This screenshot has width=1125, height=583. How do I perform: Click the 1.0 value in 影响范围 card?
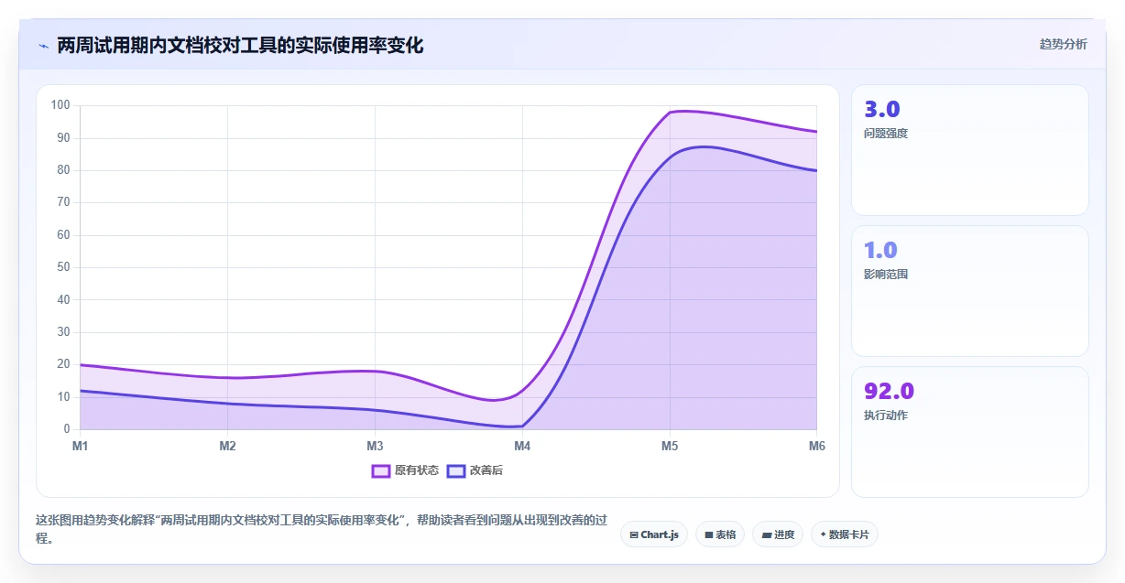[880, 250]
